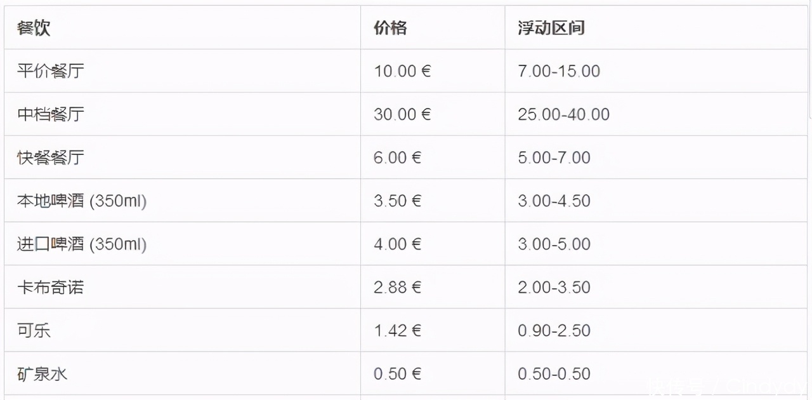Select the 30.00 € price cell

pyautogui.click(x=402, y=114)
